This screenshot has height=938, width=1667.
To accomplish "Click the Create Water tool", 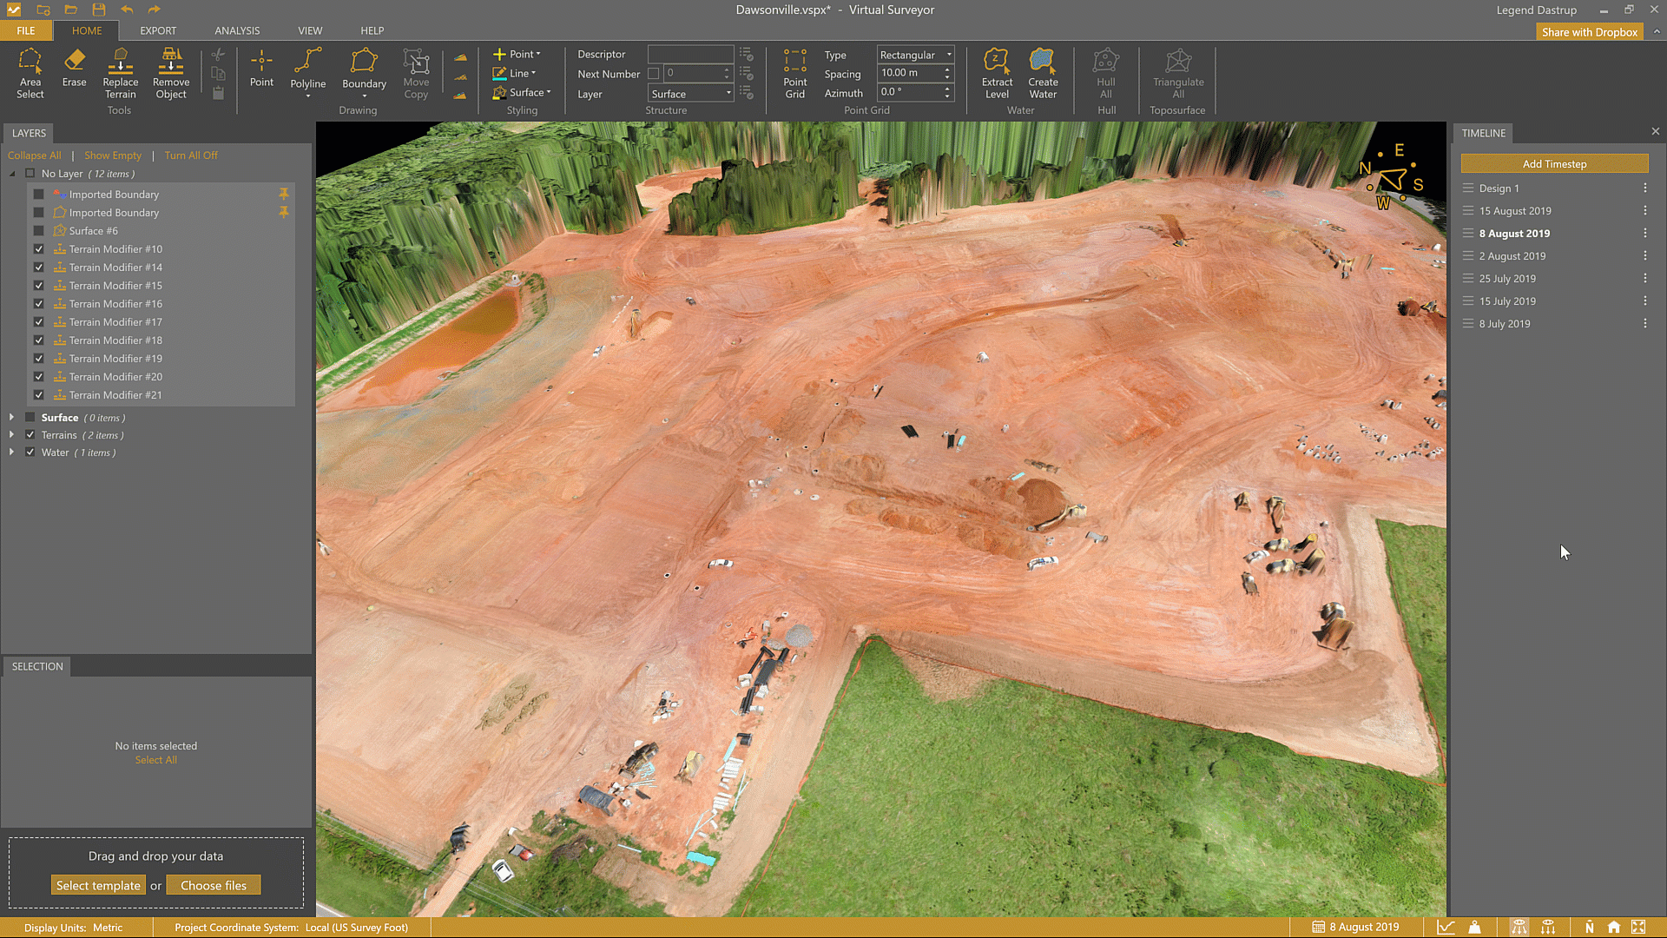I will [1043, 73].
